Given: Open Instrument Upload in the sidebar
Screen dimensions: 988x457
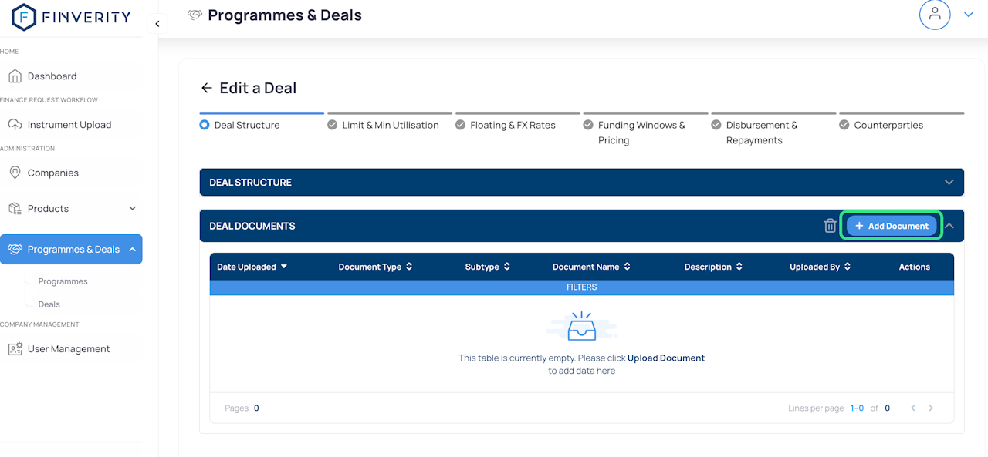Looking at the screenshot, I should [x=69, y=125].
